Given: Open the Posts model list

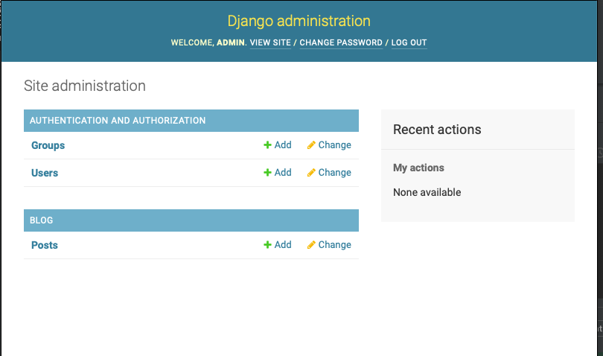Looking at the screenshot, I should click(x=45, y=245).
